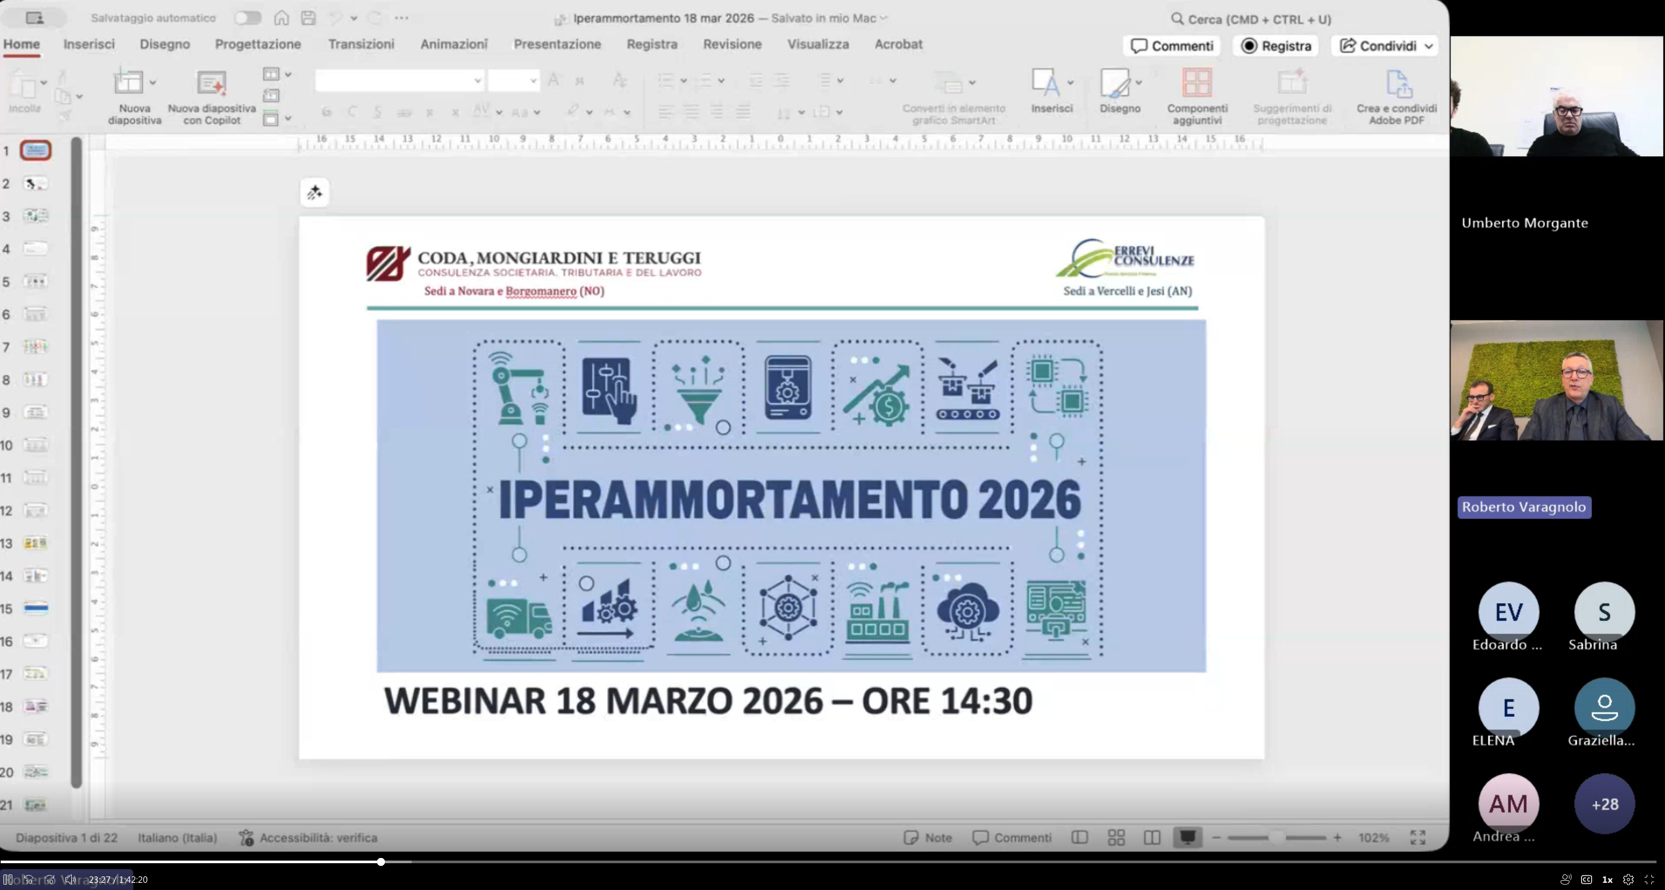Screen dimensions: 1665x890
Task: Open the more options ellipsis in title bar
Action: click(402, 18)
